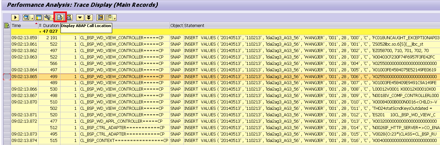
Task: Select time cell 09:02:13.864
Action: 24,70
